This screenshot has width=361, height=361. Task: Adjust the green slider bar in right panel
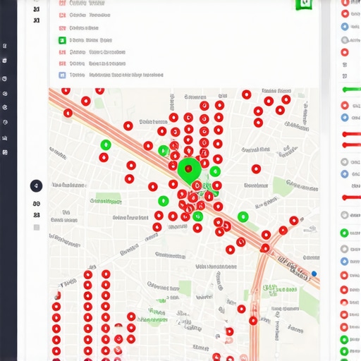point(352,90)
